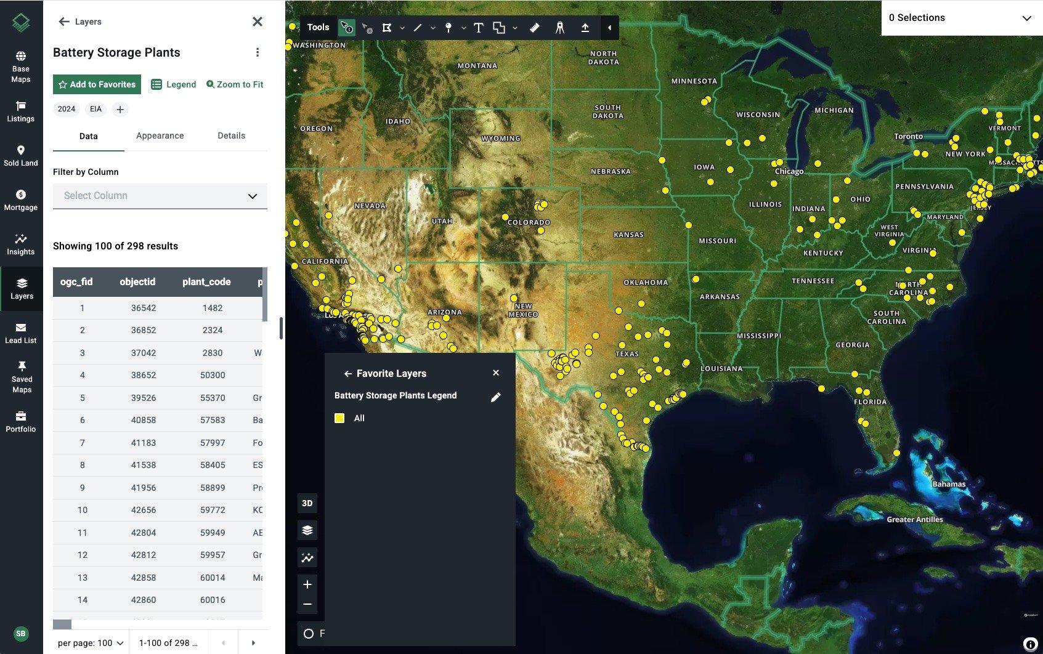Open Insights in sidebar
This screenshot has width=1043, height=654.
(x=21, y=244)
